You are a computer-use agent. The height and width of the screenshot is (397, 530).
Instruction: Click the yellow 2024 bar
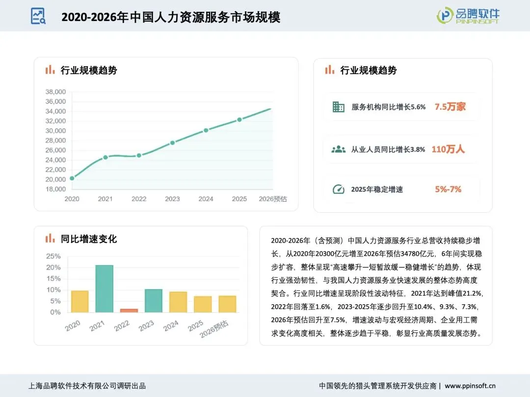178,302
